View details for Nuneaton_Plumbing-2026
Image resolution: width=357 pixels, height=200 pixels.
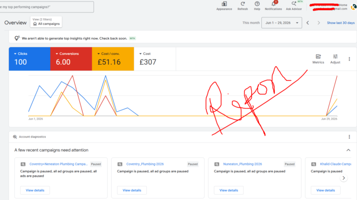pos(229,190)
